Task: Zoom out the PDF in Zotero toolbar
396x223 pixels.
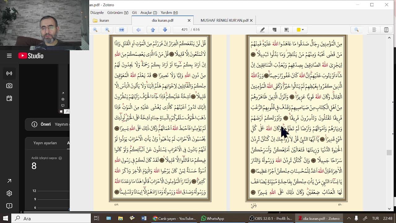Action: pyautogui.click(x=95, y=30)
